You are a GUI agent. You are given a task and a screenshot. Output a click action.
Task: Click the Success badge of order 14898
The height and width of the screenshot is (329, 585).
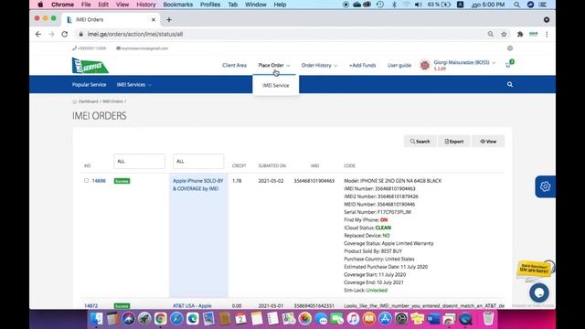click(x=122, y=181)
